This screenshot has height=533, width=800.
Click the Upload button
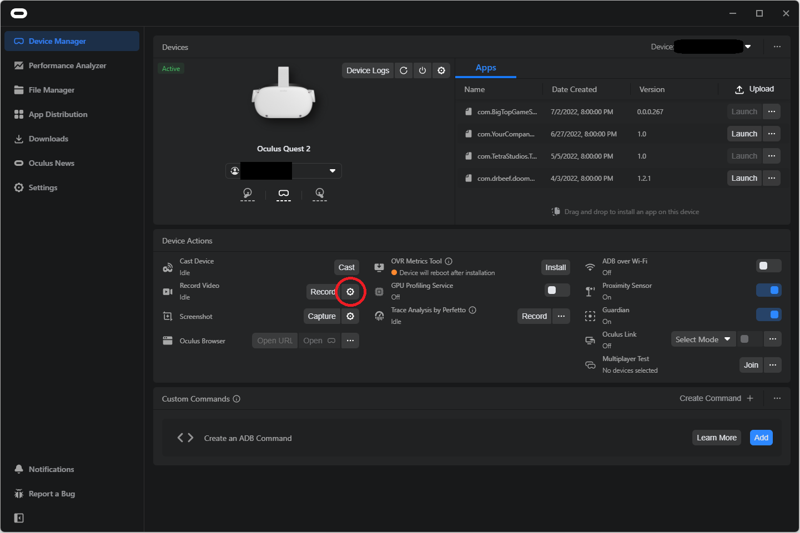pos(754,89)
